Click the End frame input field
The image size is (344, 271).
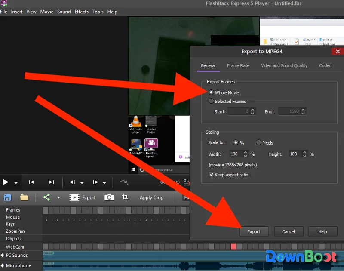289,111
